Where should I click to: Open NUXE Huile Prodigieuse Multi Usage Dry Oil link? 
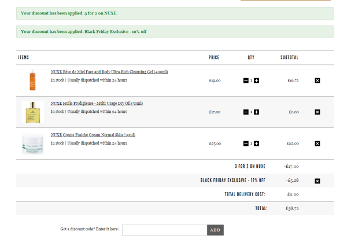97,103
